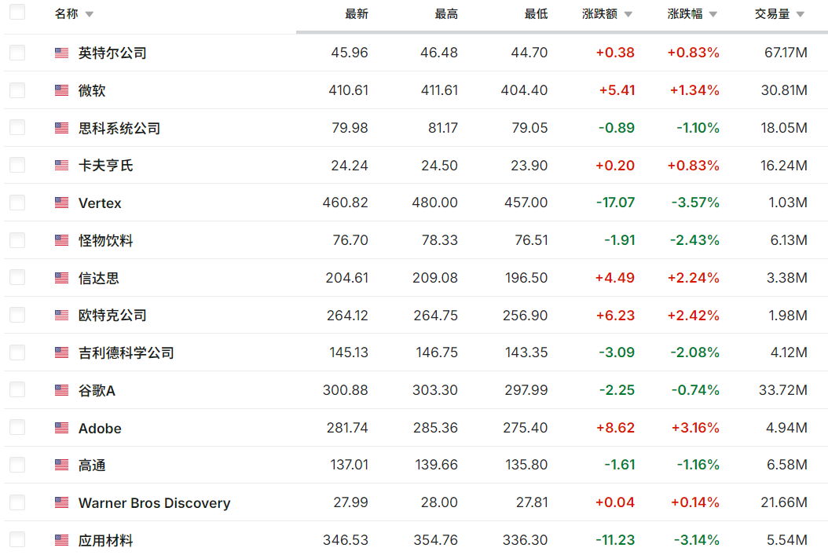828x555 pixels.
Task: Click the flag icon next to 英特尔公司
Action: click(61, 53)
